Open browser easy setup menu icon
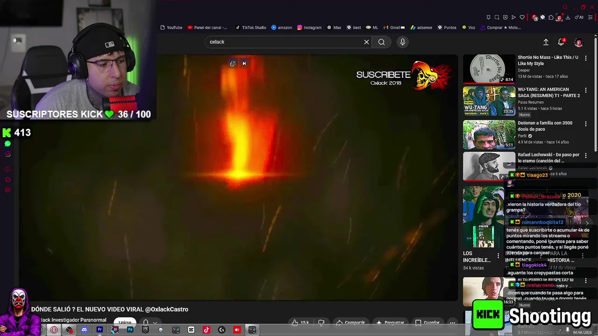The height and width of the screenshot is (336, 598). [591, 17]
